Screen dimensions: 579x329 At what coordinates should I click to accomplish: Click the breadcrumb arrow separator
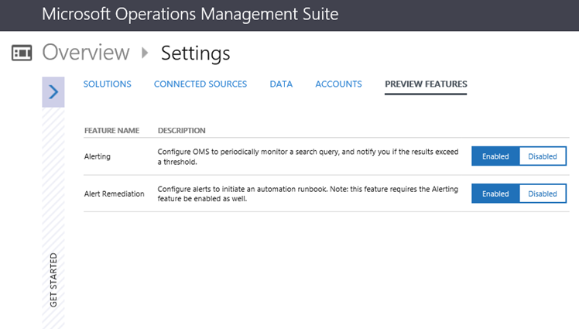pos(145,53)
